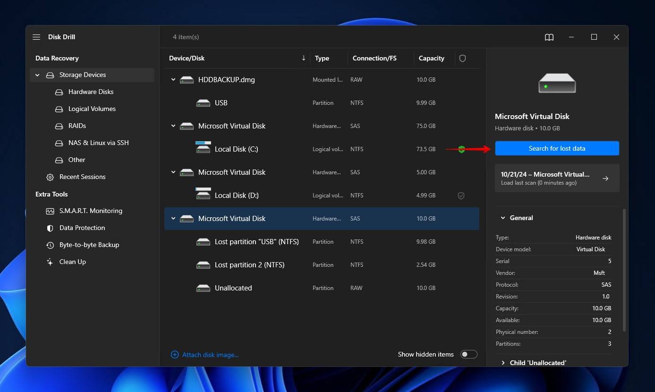Click gray protection shield on Local Disk (D:)
Screen dimensions: 655x392
point(461,196)
